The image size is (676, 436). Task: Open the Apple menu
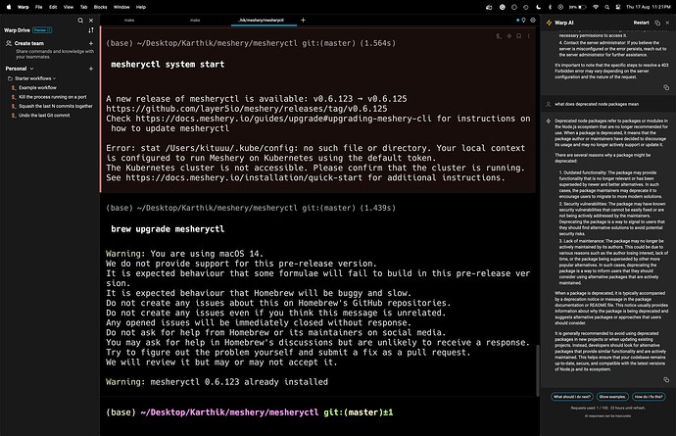tap(8, 7)
